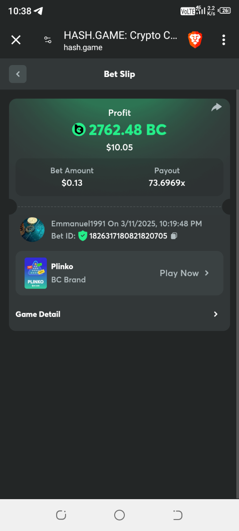Tap the back arrow on Bet Slip header
239x531 pixels.
18,74
